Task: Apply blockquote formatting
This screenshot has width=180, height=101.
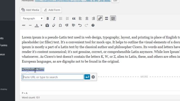Action: [x=74, y=19]
